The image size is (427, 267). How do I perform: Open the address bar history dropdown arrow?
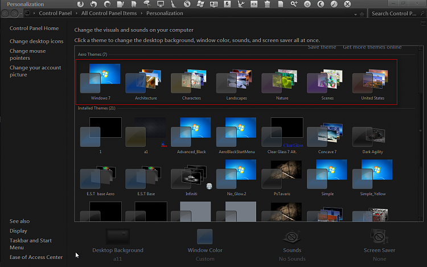click(355, 14)
